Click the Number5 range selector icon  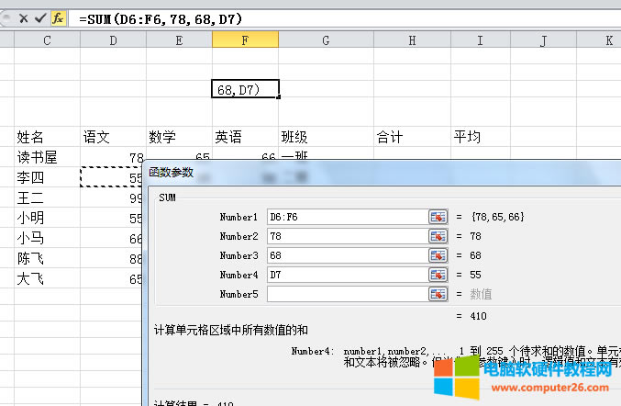[x=437, y=294]
